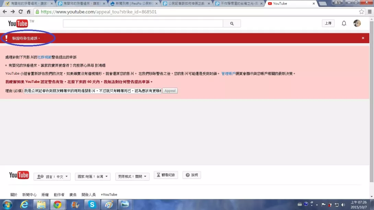
Task: Open the Chrome menu
Action: tap(370, 12)
